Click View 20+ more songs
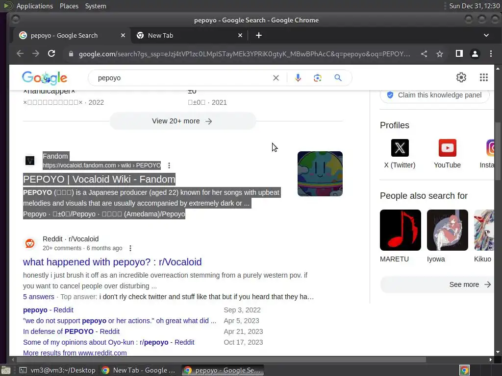The image size is (502, 376). tap(182, 121)
